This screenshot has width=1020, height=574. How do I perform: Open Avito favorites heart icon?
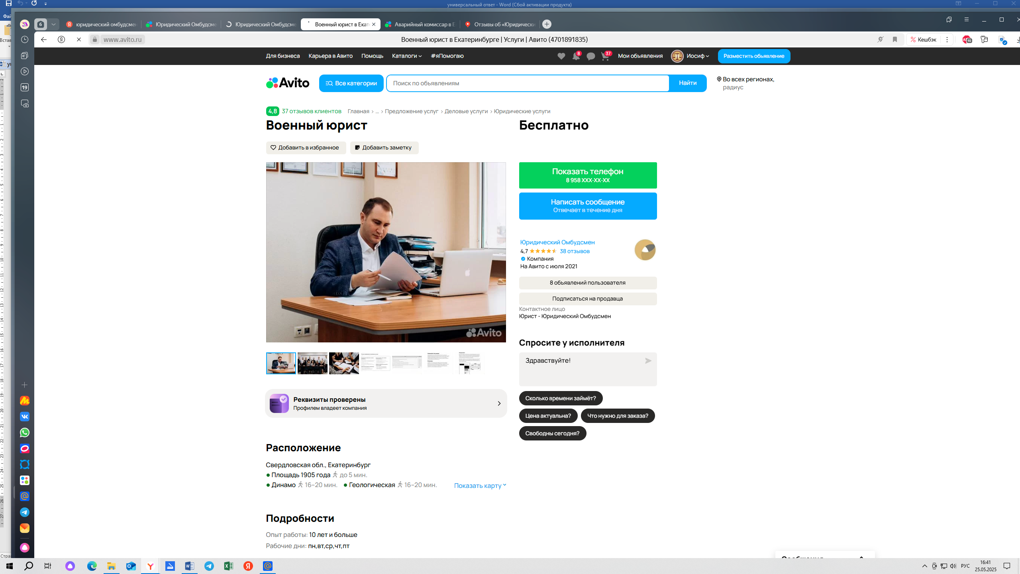click(x=561, y=56)
